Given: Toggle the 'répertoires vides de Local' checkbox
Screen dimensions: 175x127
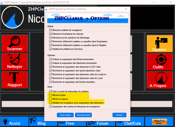Looking at the screenshot, I should (50, 78).
